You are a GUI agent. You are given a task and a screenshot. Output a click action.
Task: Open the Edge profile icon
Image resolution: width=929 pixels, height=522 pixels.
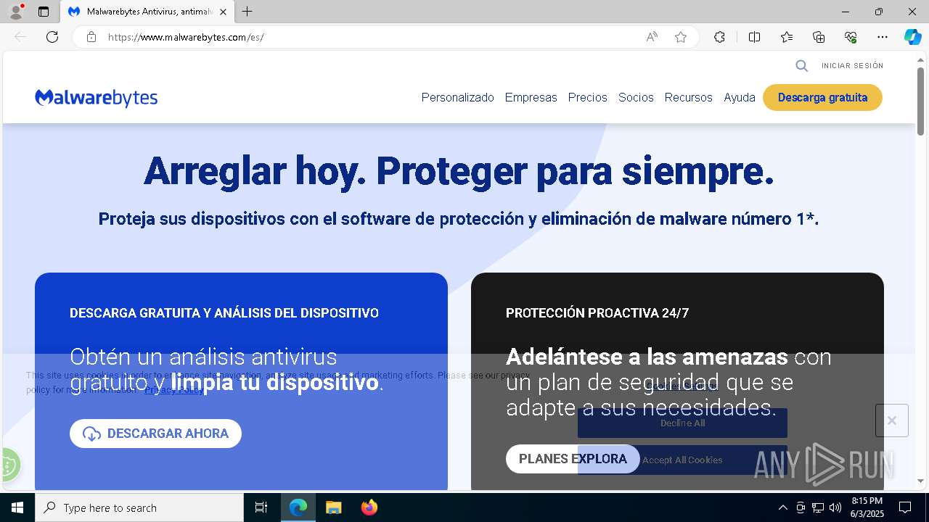[16, 12]
